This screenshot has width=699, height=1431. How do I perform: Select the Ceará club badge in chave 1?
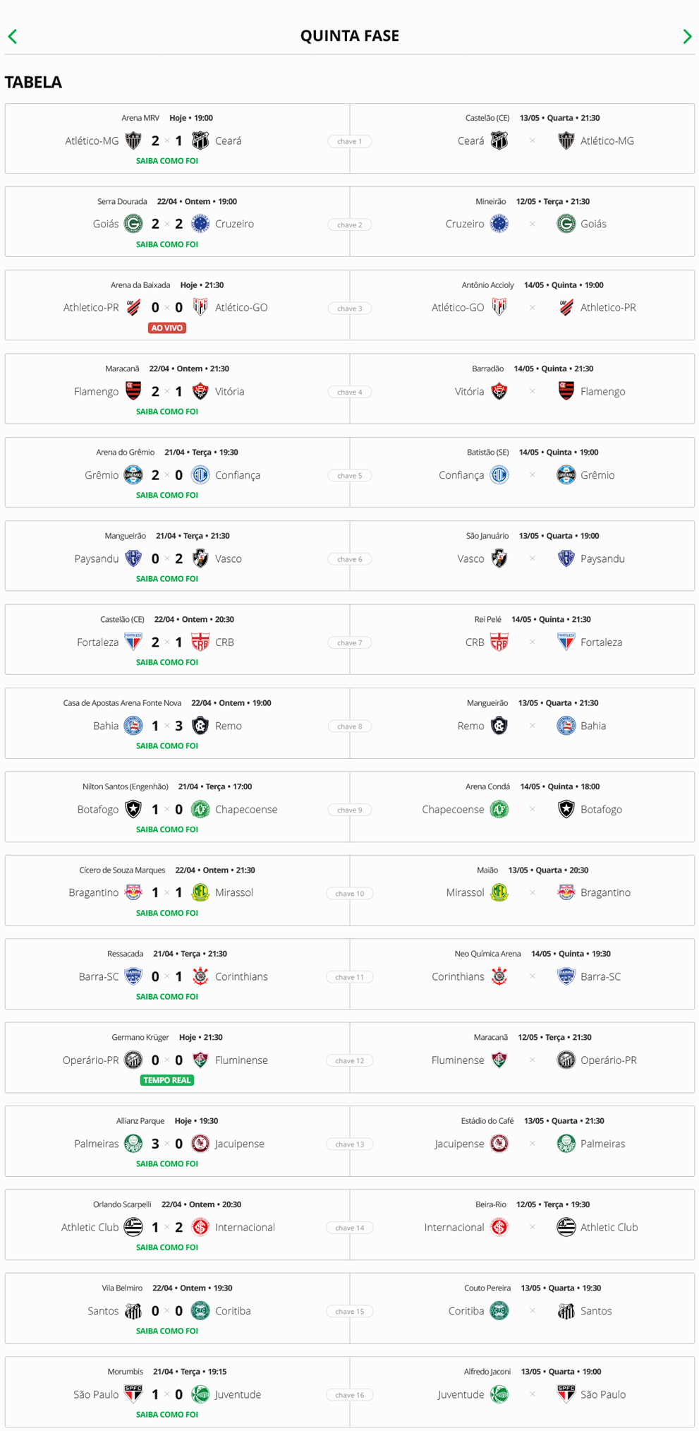point(201,140)
